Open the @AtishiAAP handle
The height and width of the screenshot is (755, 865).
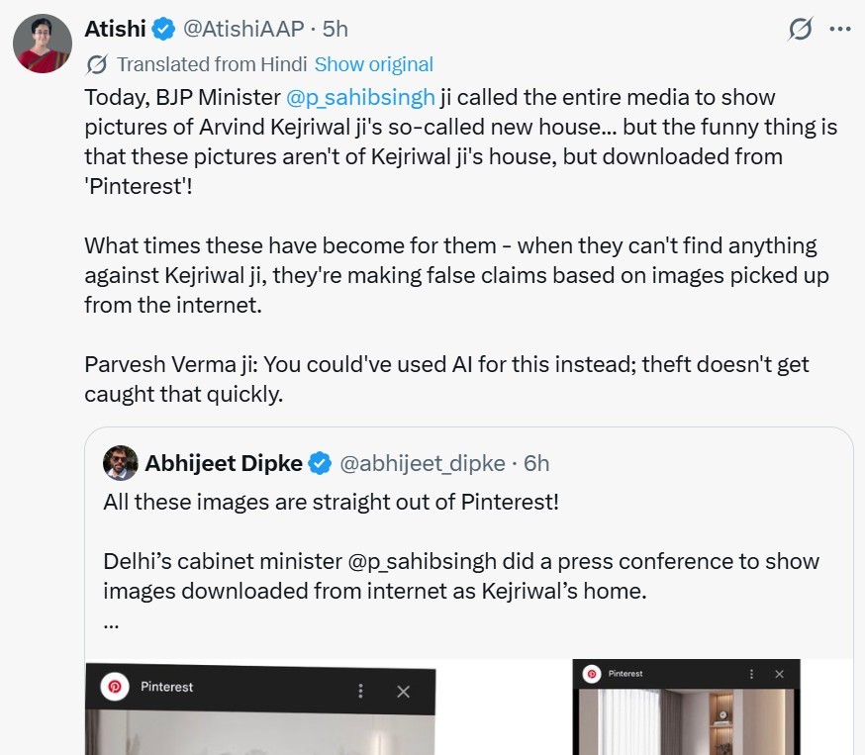point(243,30)
